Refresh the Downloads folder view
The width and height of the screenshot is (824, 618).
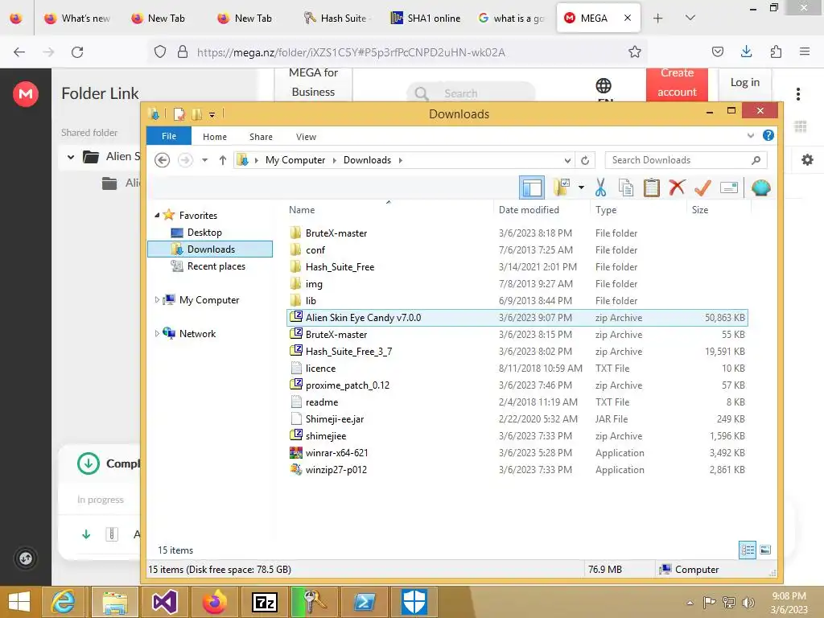click(585, 160)
